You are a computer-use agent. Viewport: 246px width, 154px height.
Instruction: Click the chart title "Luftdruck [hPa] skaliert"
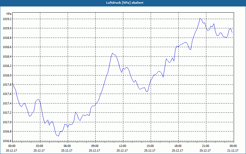125,3
